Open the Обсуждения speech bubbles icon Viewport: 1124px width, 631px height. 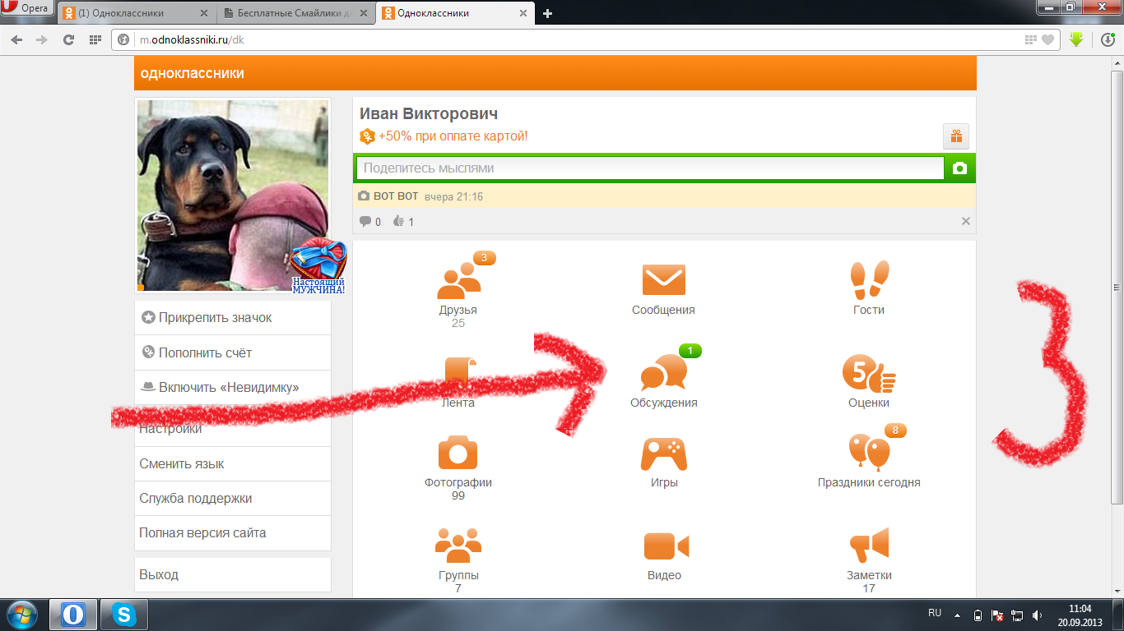point(663,373)
